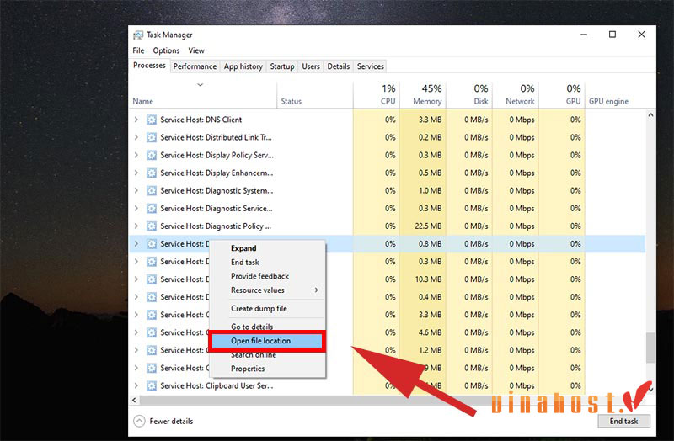Click the Task Manager title bar icon
This screenshot has height=441, width=674.
(138, 35)
